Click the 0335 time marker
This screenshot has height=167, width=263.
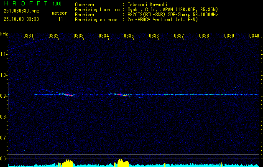(129, 36)
